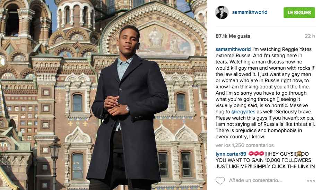Expand ver los 1,250 comentarios

pyautogui.click(x=244, y=145)
